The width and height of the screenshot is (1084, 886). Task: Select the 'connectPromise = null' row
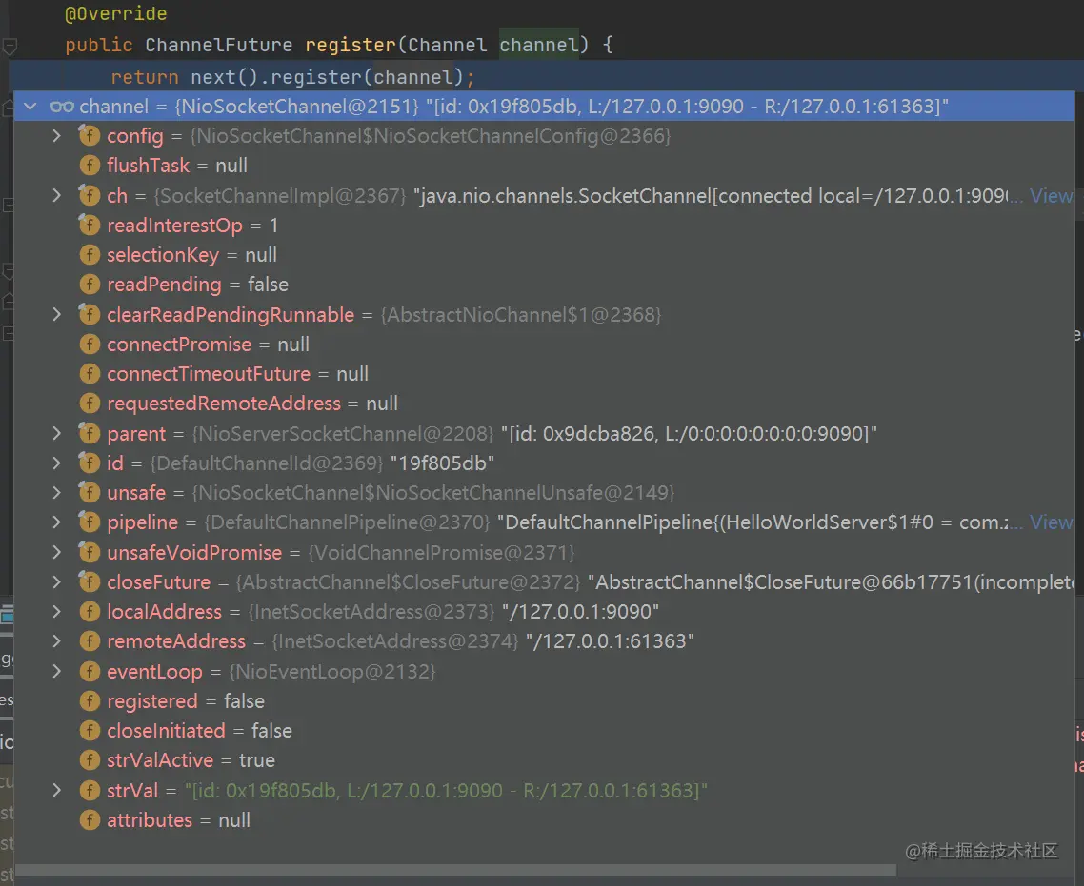(x=544, y=344)
